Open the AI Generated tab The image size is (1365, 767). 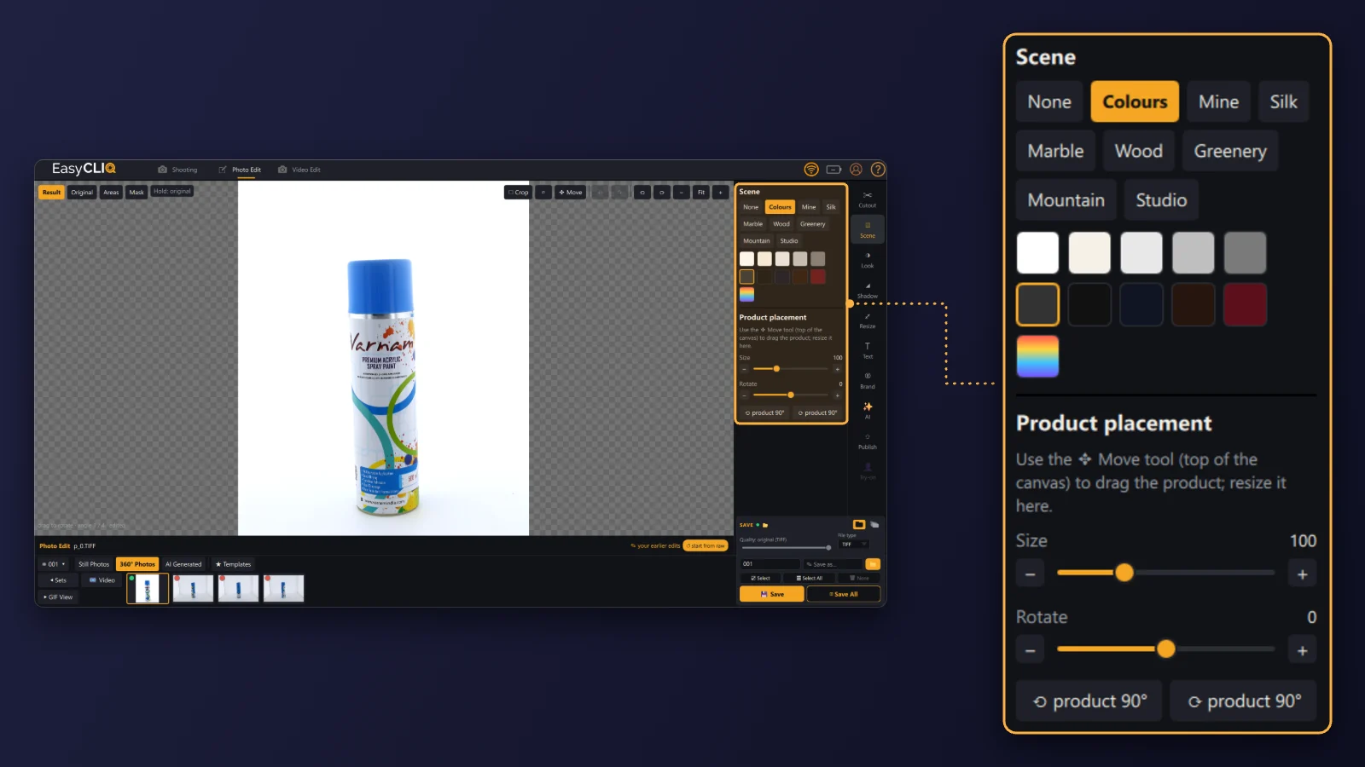point(183,564)
